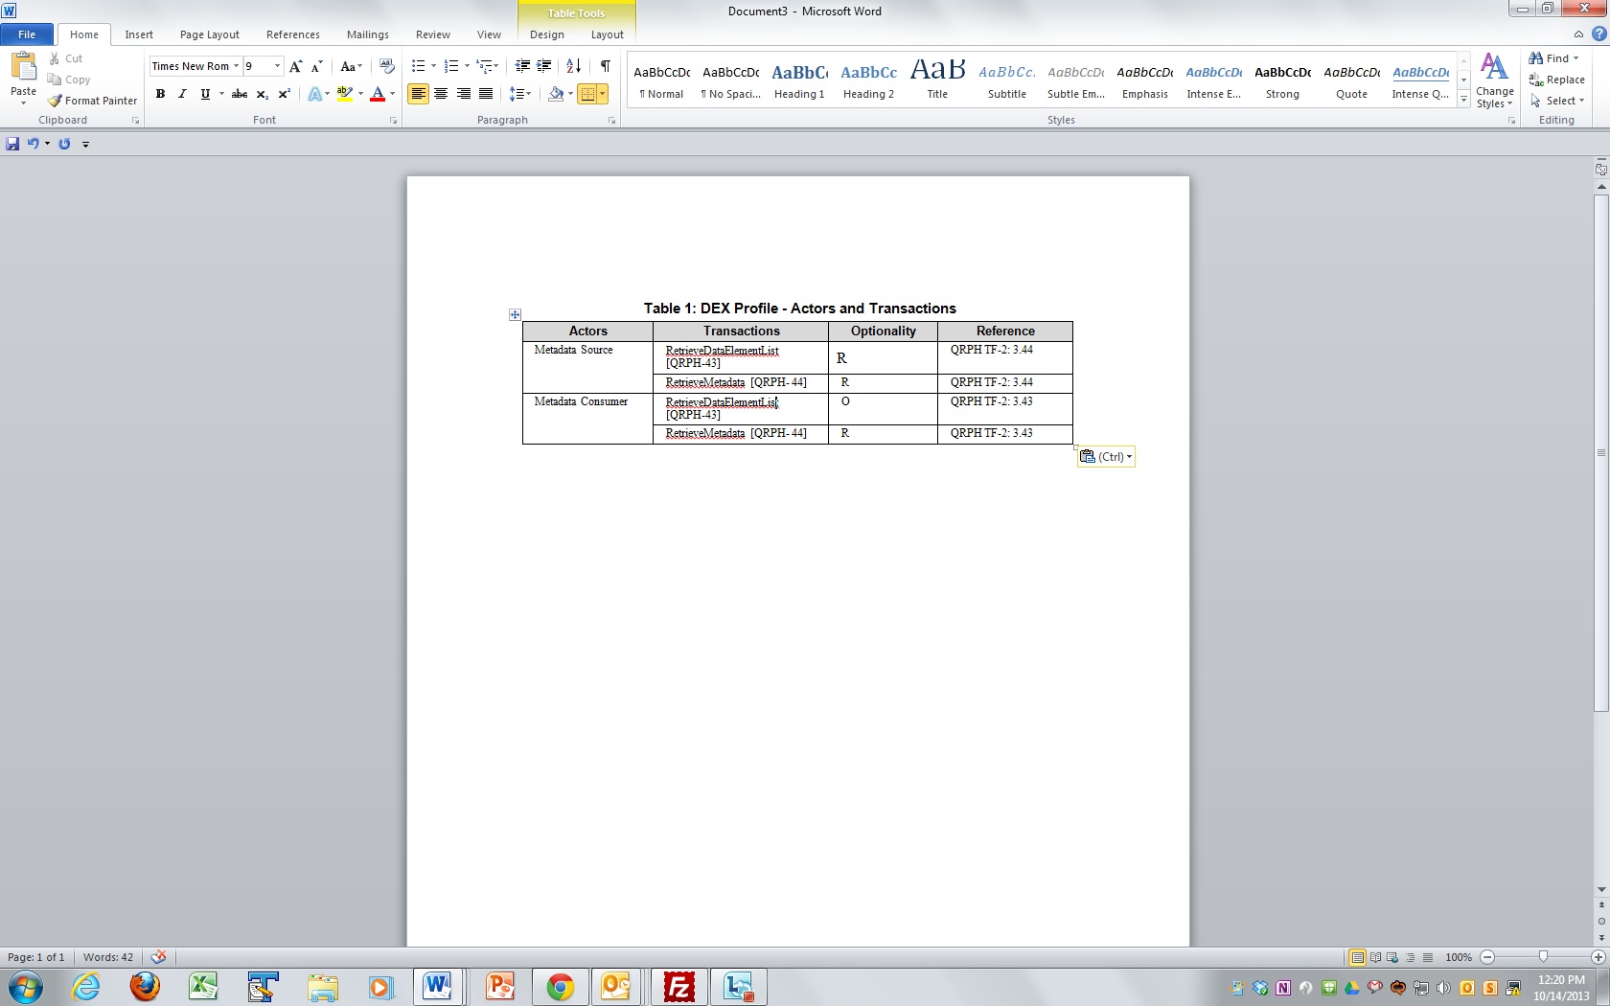Click the Clear Formatting icon

coord(386,66)
